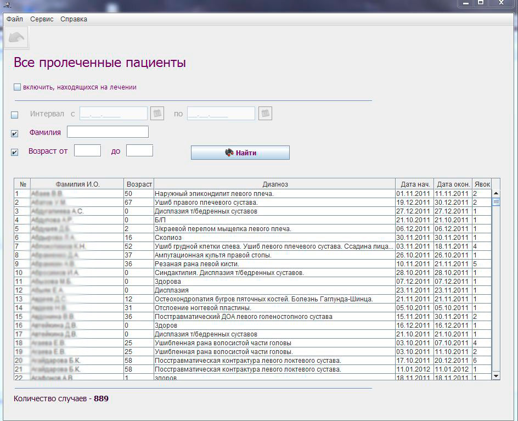Image resolution: width=518 pixels, height=421 pixels.
Task: Uncheck the Фамилия filter checkbox
Action: (15, 133)
